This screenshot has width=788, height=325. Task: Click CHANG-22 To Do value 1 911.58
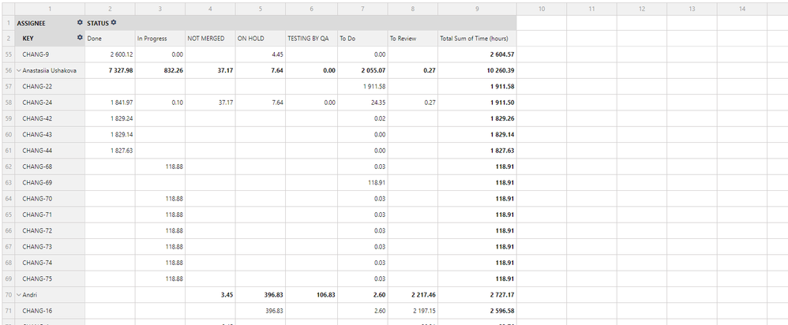pos(374,87)
